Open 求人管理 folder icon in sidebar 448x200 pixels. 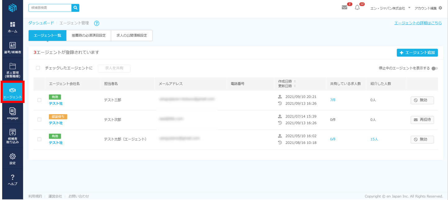pos(12,66)
